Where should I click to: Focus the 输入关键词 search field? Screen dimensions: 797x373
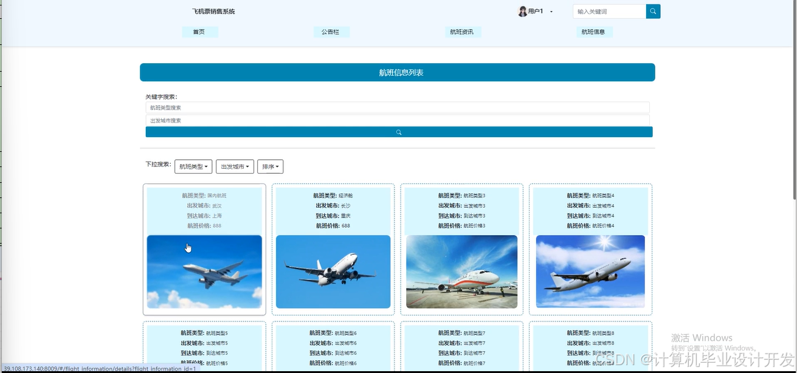click(x=609, y=12)
